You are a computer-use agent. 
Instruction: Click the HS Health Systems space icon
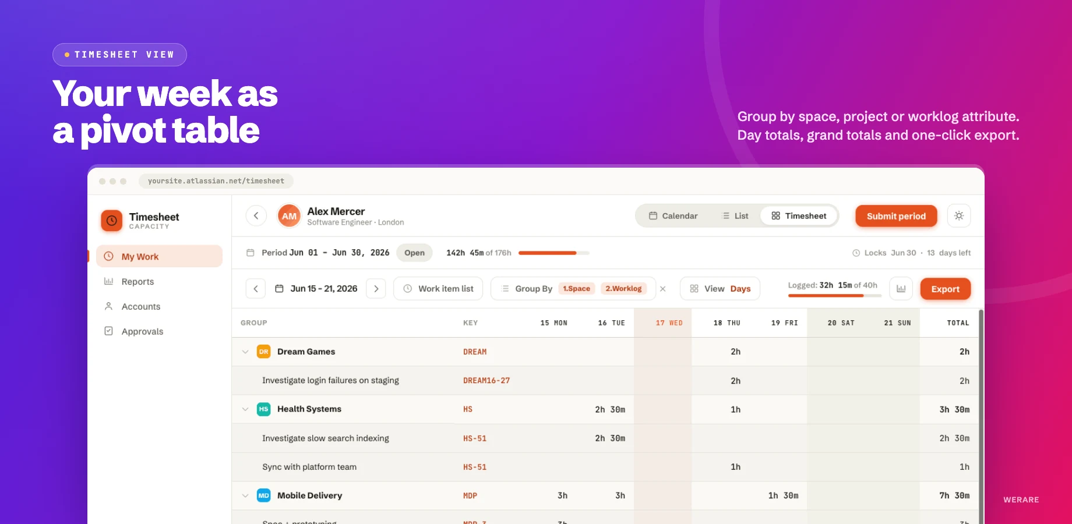[x=263, y=409]
